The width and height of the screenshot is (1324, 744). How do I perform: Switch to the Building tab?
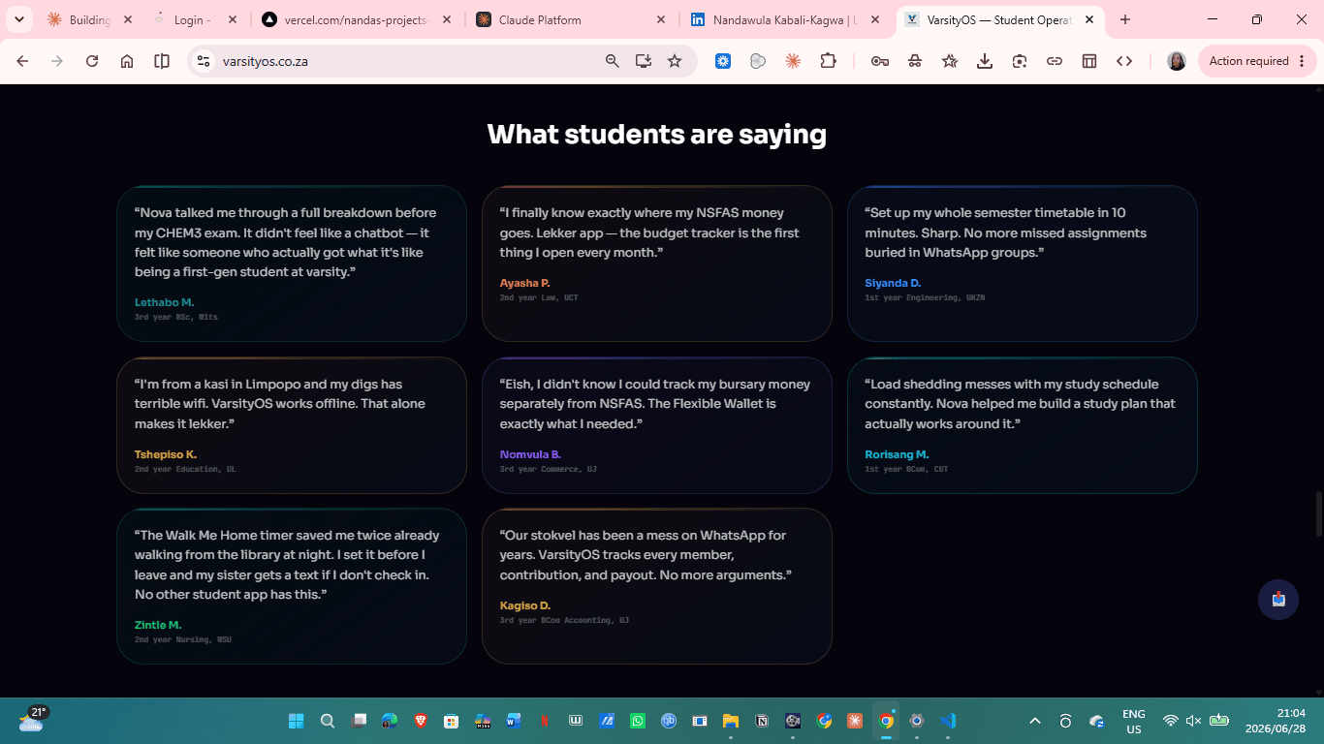point(89,19)
